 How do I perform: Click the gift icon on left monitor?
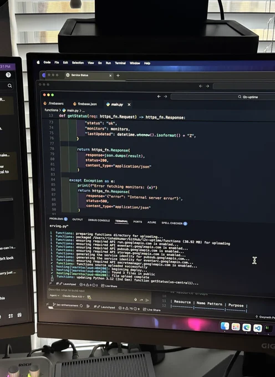point(19,315)
